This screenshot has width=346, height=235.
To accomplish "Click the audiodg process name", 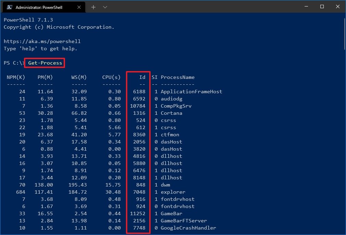I will point(171,99).
